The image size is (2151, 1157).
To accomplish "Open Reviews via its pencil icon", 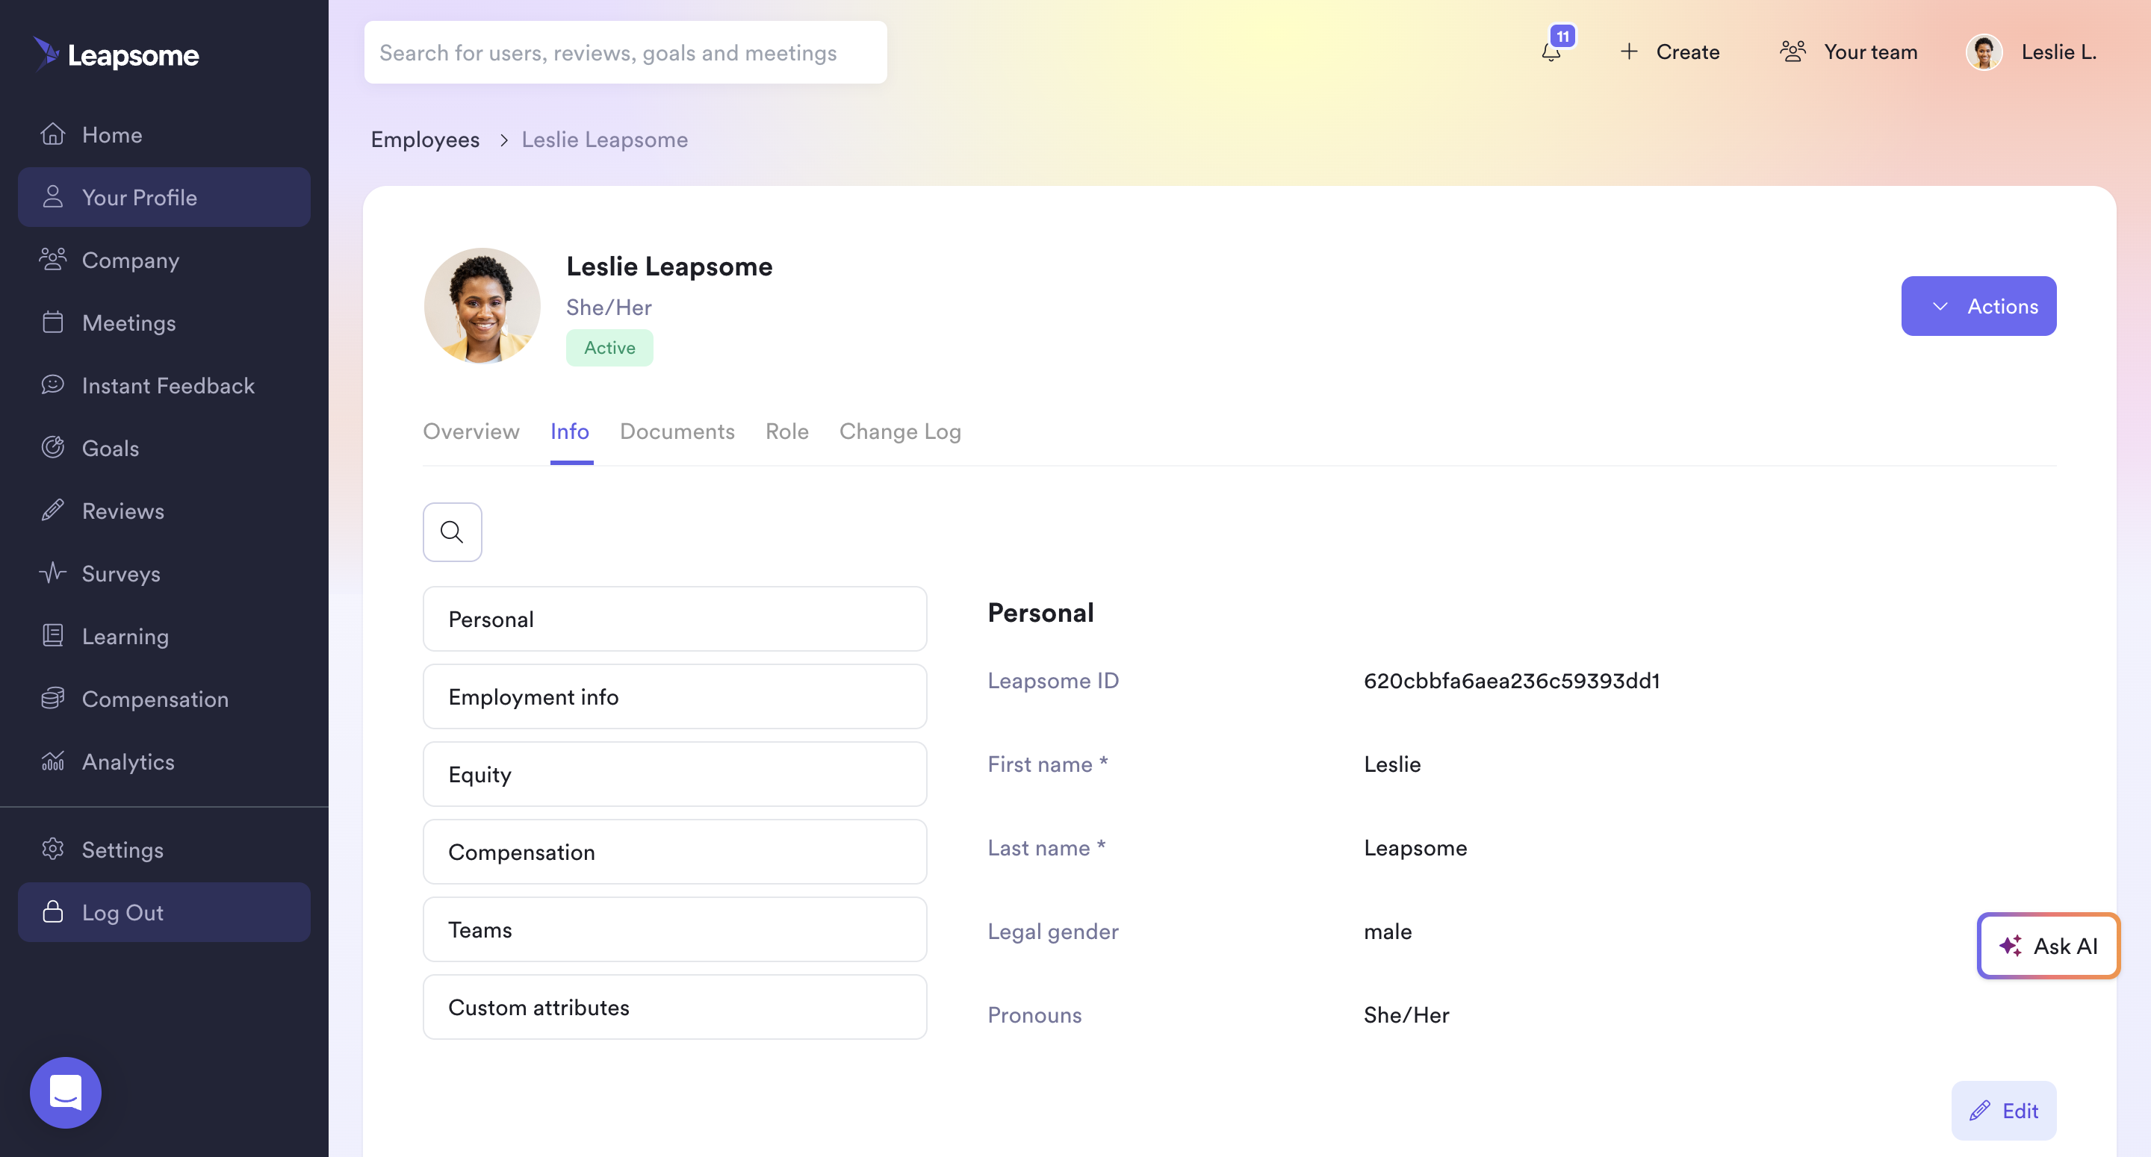I will 52,510.
